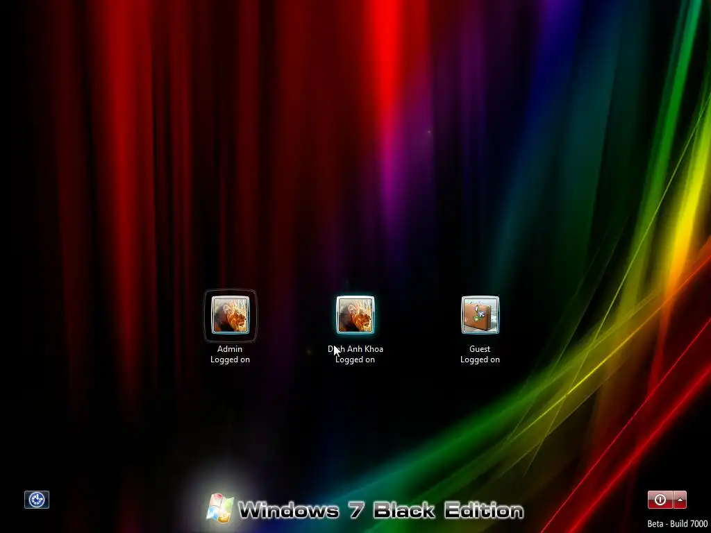Viewport: 711px width, 533px height.
Task: Open the Ease of Access button
Action: point(37,500)
